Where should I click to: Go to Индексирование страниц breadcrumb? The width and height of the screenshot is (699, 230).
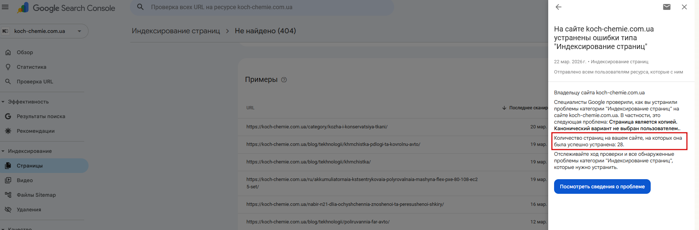pos(176,31)
